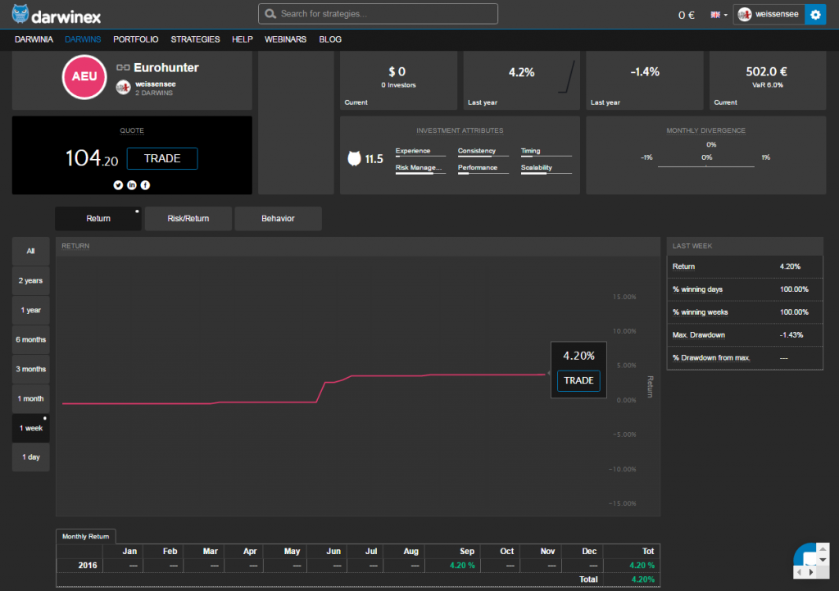Share the quote on Facebook
This screenshot has width=839, height=591.
(x=146, y=185)
